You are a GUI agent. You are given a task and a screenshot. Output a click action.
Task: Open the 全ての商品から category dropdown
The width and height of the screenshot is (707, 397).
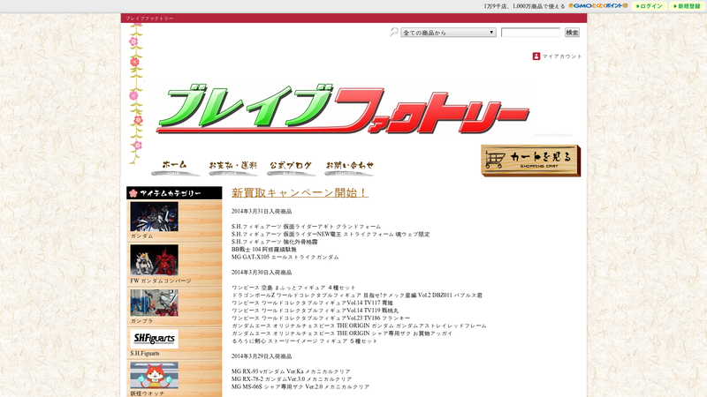[x=448, y=33]
